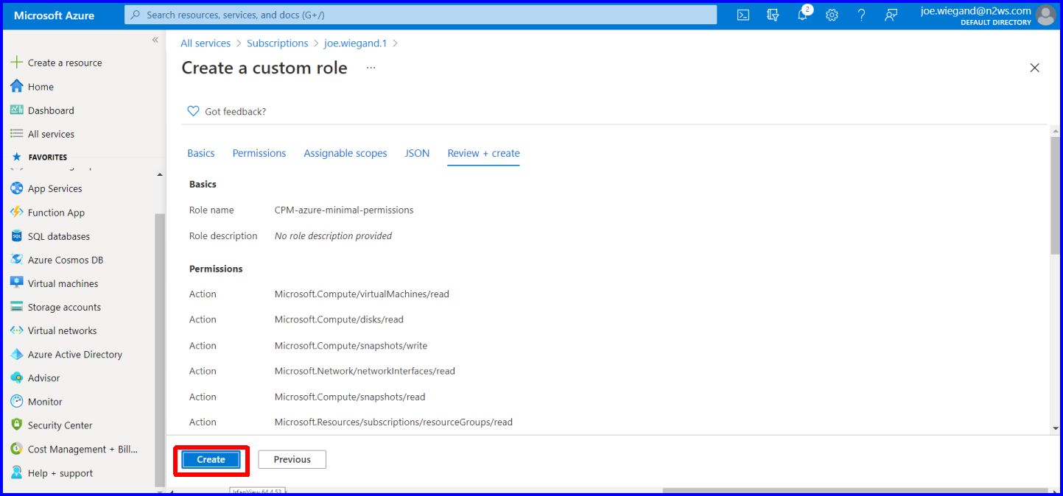Click the Got feedback heart icon
1063x496 pixels.
(193, 111)
